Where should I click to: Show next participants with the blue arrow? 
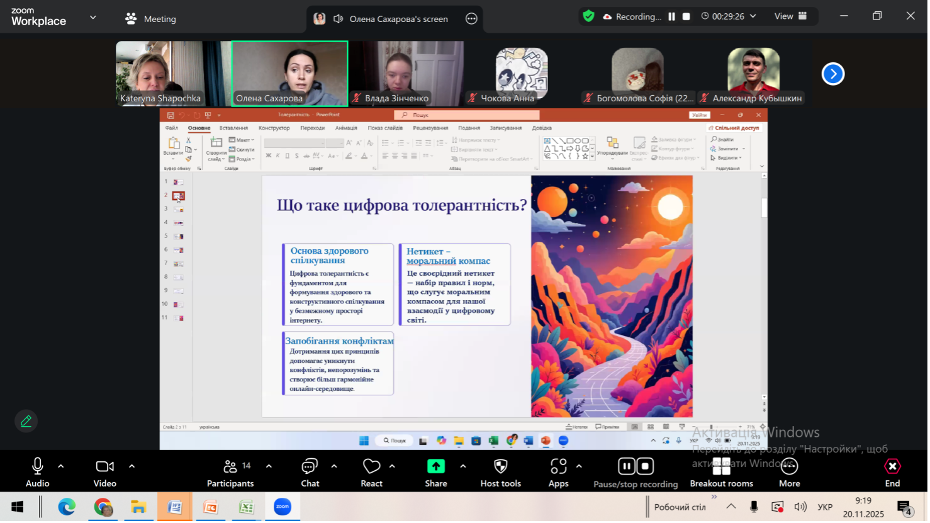(832, 74)
